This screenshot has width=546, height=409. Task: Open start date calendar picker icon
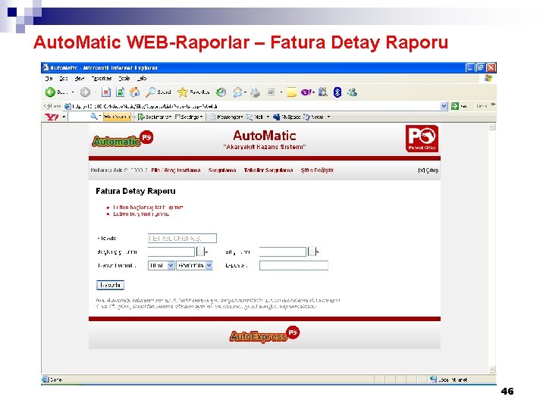(200, 251)
